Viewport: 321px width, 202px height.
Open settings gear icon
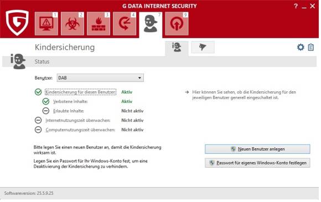click(301, 47)
